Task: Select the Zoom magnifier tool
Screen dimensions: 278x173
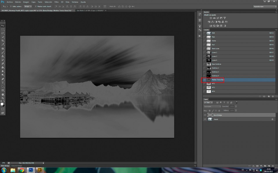Action: (3, 98)
